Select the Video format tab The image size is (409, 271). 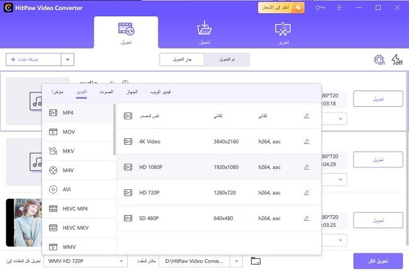coord(81,92)
